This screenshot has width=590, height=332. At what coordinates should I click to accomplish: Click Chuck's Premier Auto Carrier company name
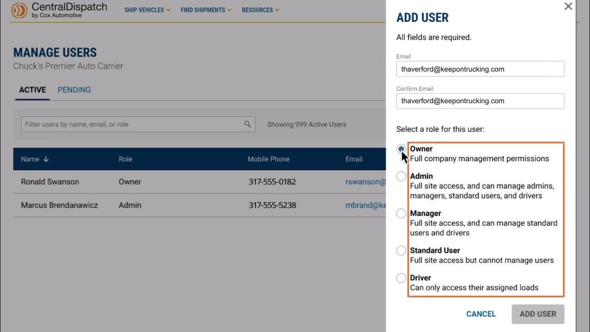pos(68,66)
